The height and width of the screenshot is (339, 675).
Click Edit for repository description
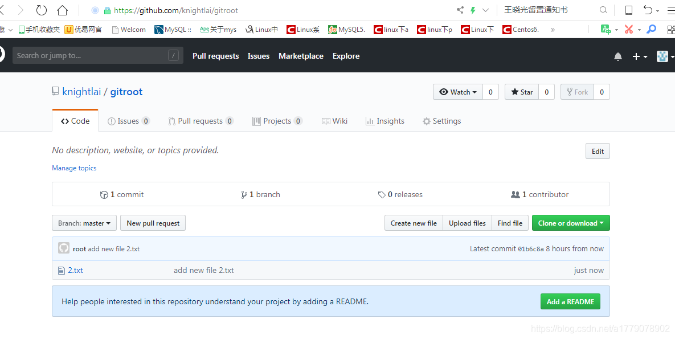(598, 151)
